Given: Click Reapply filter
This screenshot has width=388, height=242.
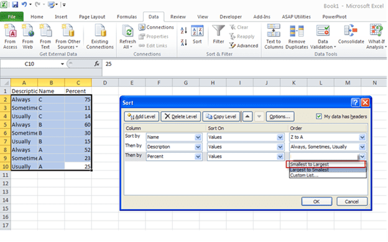Looking at the screenshot, I should 242,37.
